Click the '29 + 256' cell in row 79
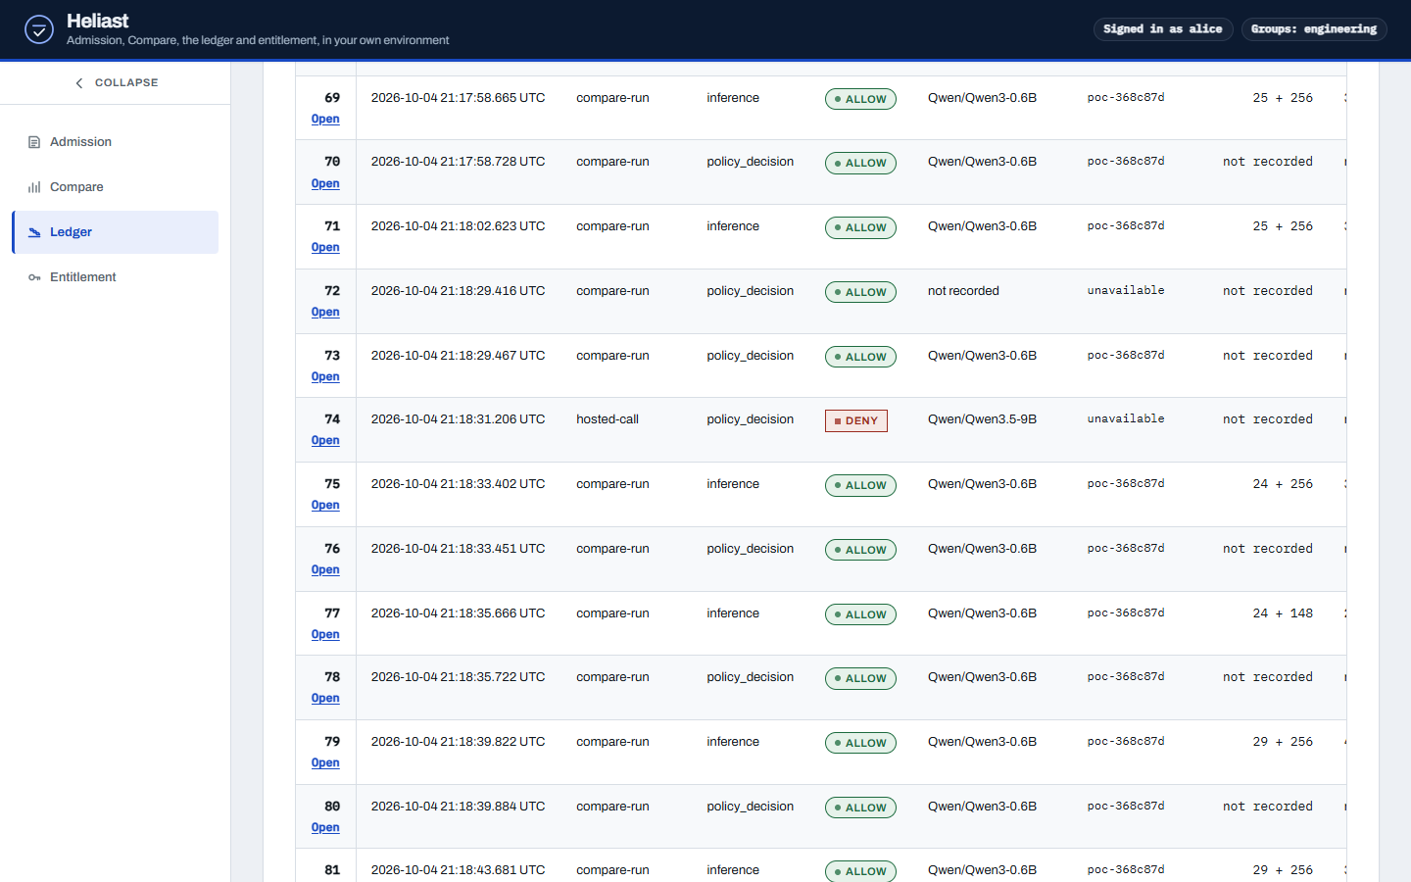The image size is (1411, 882). tap(1283, 742)
